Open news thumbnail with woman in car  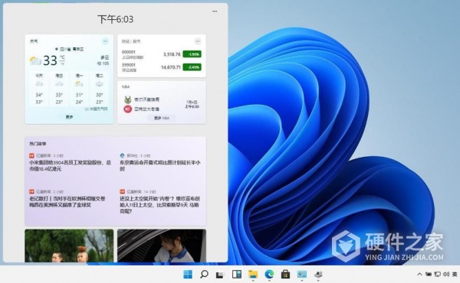[162, 246]
